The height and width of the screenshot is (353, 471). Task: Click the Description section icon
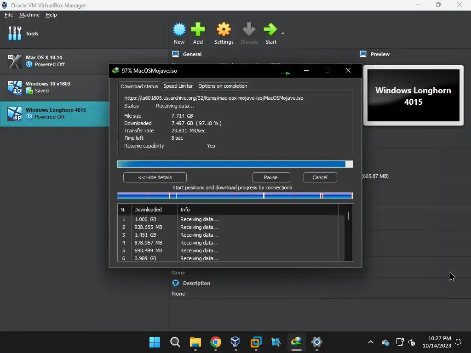[175, 283]
